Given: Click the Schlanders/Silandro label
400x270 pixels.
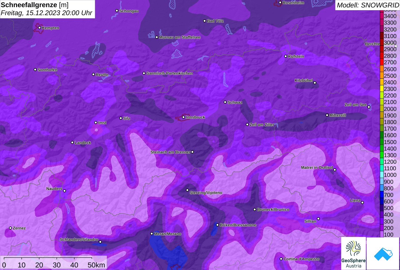Looking at the screenshot, I should (79, 239).
